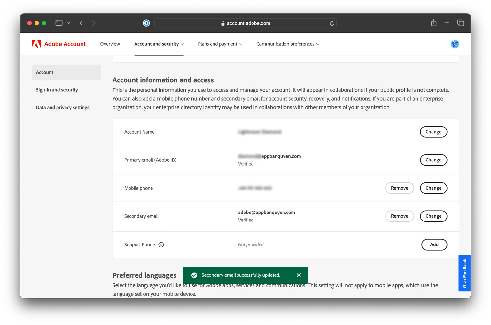
Task: Go to the Overview tab
Action: pos(110,44)
